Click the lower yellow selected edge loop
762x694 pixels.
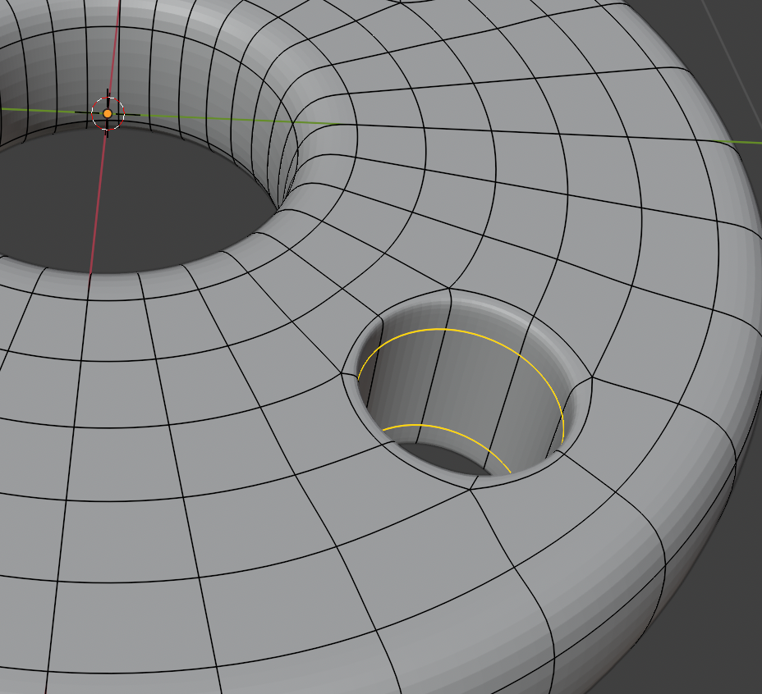click(427, 426)
